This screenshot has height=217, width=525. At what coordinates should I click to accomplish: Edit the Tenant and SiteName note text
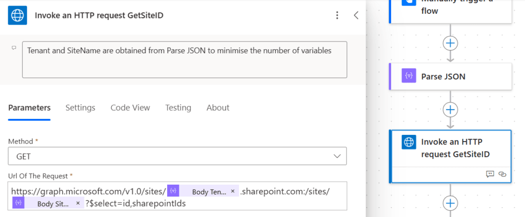pos(184,59)
